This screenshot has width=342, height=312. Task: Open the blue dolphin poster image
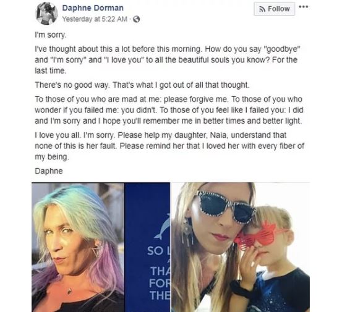(147, 247)
